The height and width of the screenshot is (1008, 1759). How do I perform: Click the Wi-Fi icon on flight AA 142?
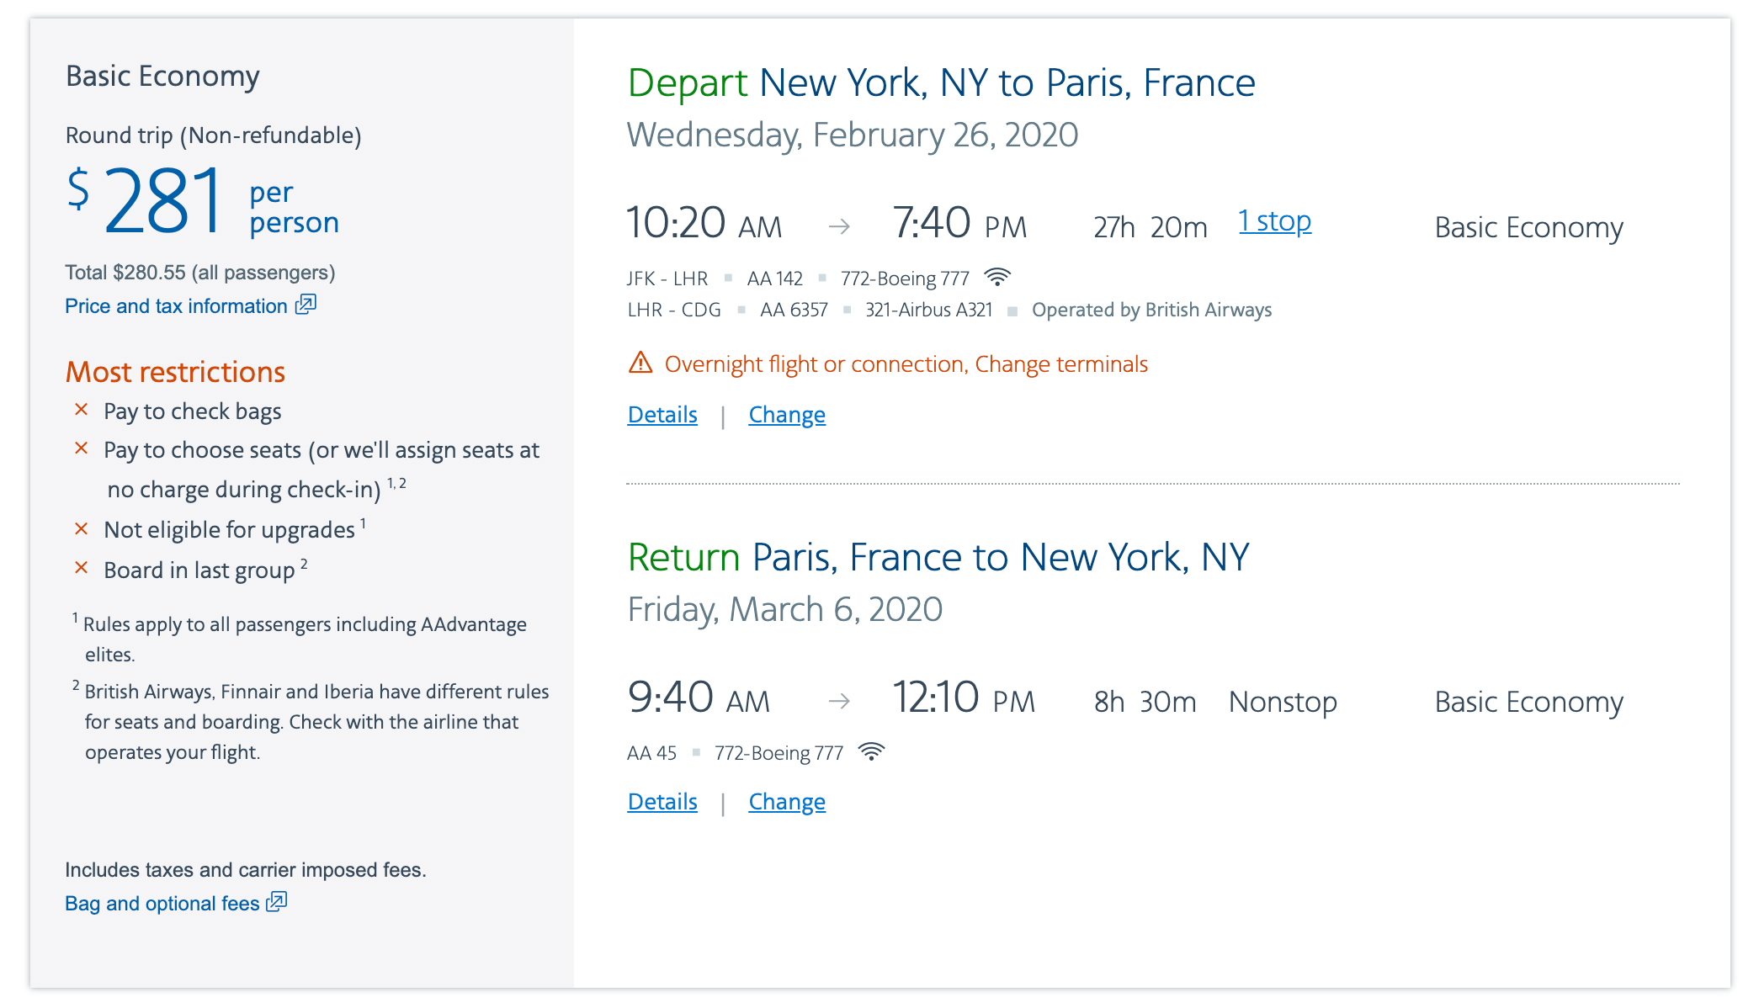click(x=997, y=277)
